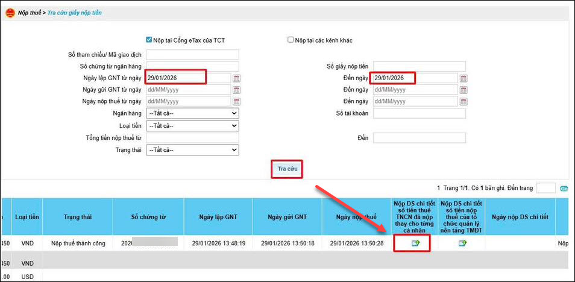Image resolution: width=575 pixels, height=282 pixels.
Task: Click the Số tham chiếu/Mã giao dịch field
Action: [192, 55]
